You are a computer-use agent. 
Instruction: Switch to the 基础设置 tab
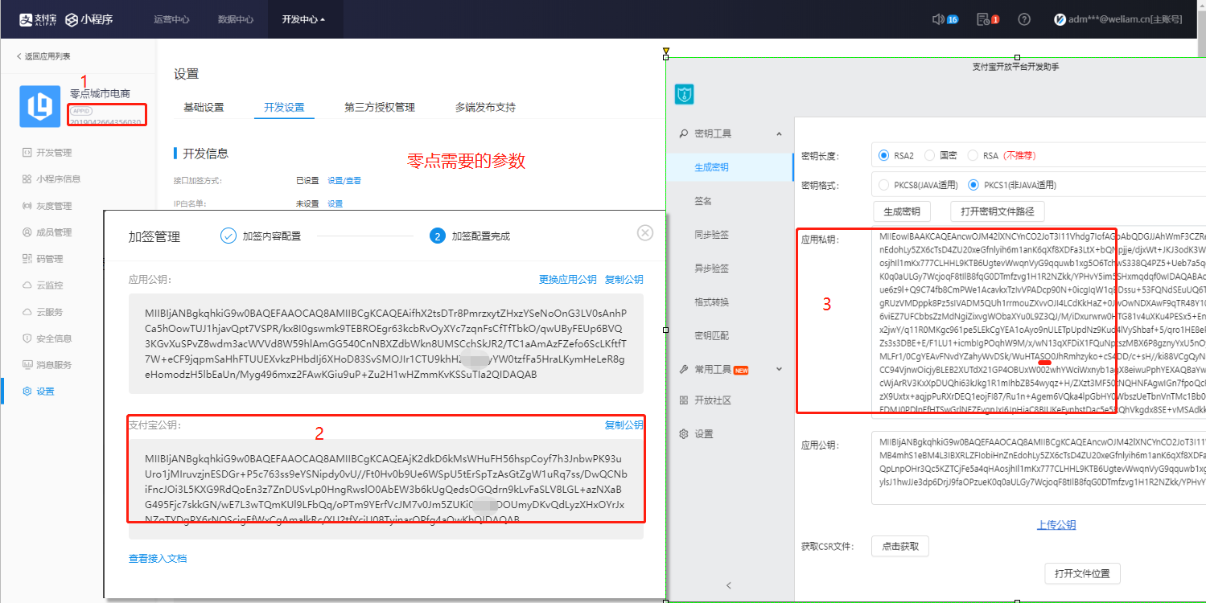click(x=204, y=107)
